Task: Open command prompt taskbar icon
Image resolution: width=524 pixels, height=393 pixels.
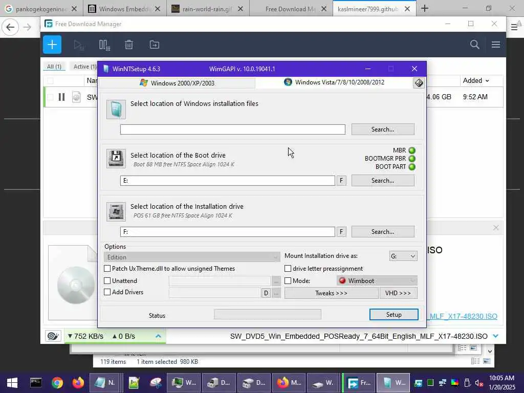Action: (36, 383)
